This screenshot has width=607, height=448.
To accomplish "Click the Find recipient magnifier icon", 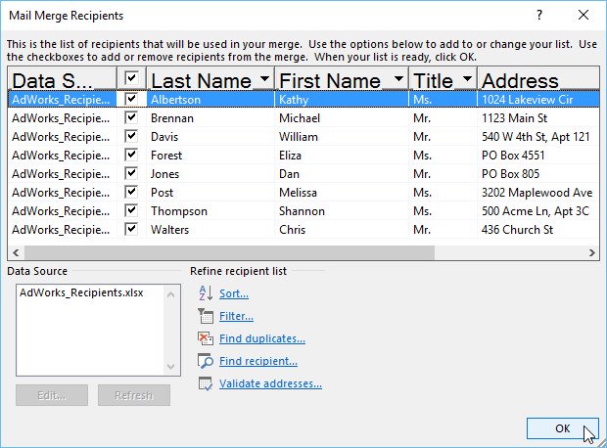I will click(205, 361).
